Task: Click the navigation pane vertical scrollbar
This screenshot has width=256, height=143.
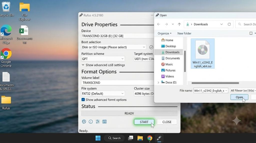Action: click(185, 61)
